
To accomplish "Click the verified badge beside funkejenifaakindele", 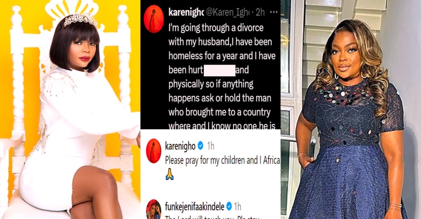I will 229,206.
